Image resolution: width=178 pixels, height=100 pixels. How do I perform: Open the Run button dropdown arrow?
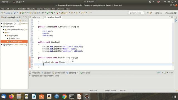50,13
